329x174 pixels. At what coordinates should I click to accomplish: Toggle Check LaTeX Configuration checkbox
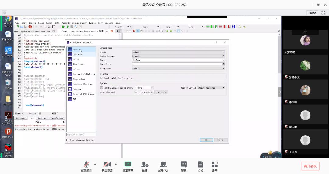pos(102,78)
